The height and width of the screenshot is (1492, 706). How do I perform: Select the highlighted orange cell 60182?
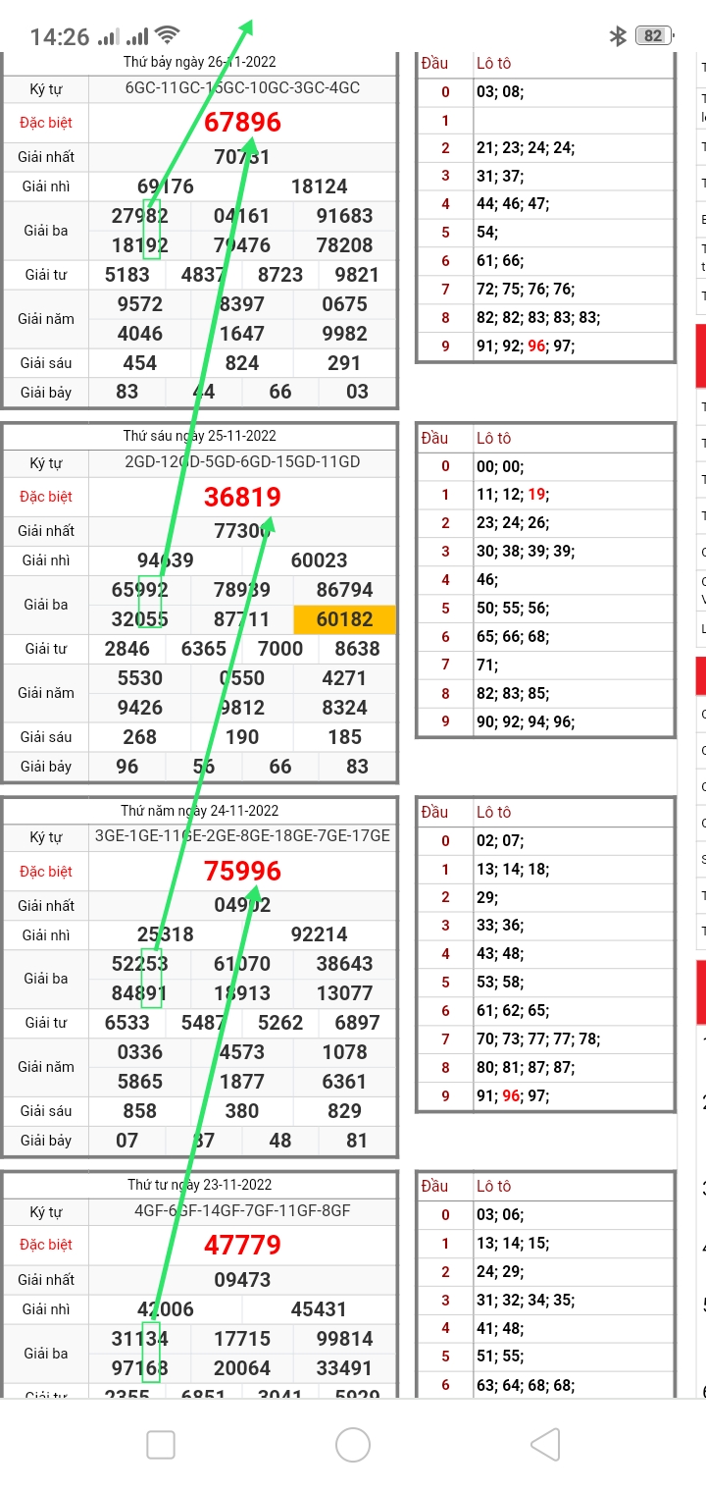tap(345, 619)
